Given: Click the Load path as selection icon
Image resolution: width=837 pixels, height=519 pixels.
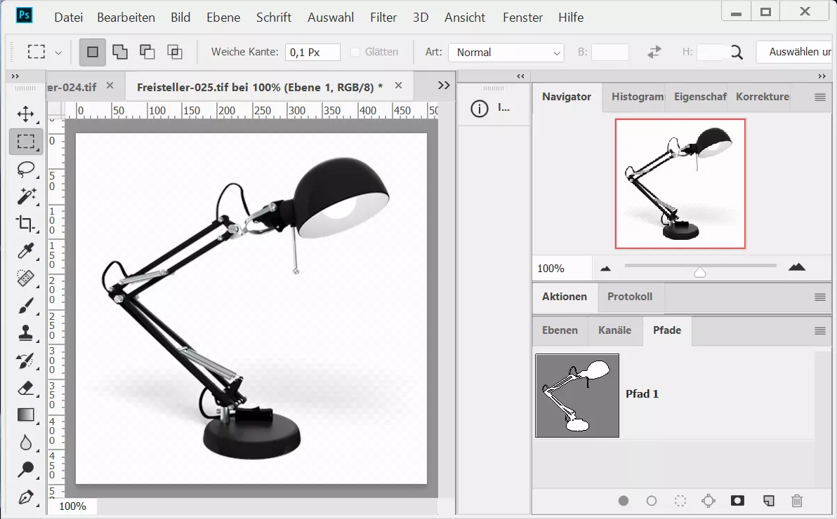Looking at the screenshot, I should [680, 501].
